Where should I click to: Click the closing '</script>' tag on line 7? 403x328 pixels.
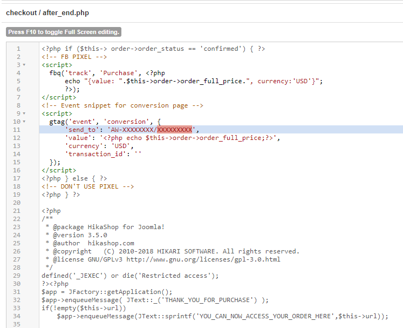tap(59, 97)
